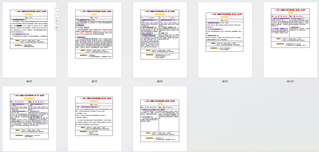This screenshot has height=152, width=319.
Task: Choose the 第8页 page thumbnail
Action: tap(160, 40)
